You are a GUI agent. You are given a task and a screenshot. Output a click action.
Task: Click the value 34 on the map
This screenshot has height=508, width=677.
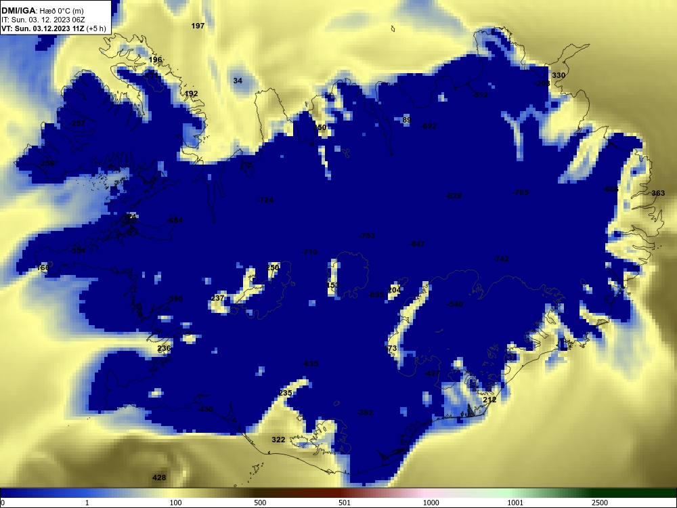pyautogui.click(x=238, y=81)
